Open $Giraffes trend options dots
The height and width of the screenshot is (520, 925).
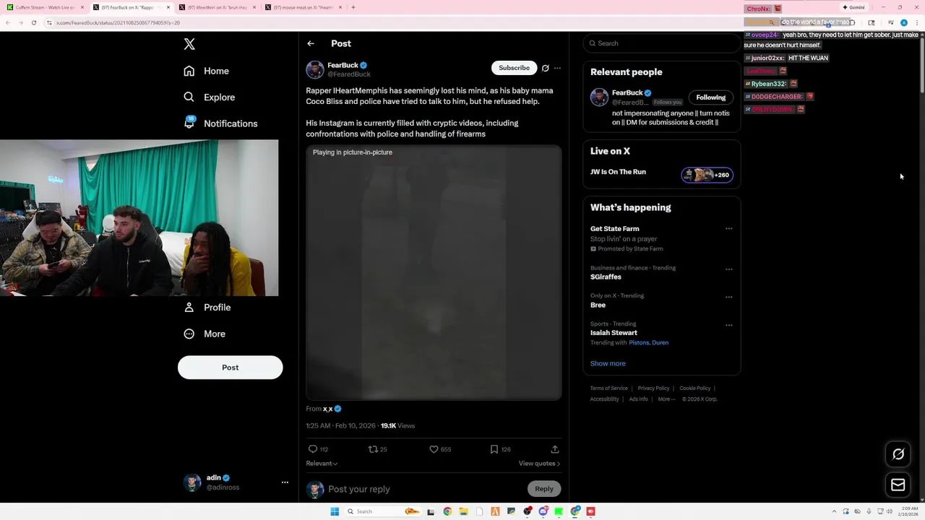(x=728, y=269)
